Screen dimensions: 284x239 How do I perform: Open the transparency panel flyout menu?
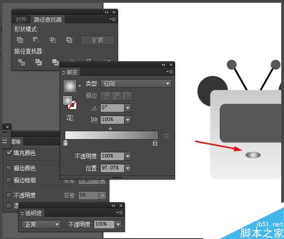(x=119, y=212)
